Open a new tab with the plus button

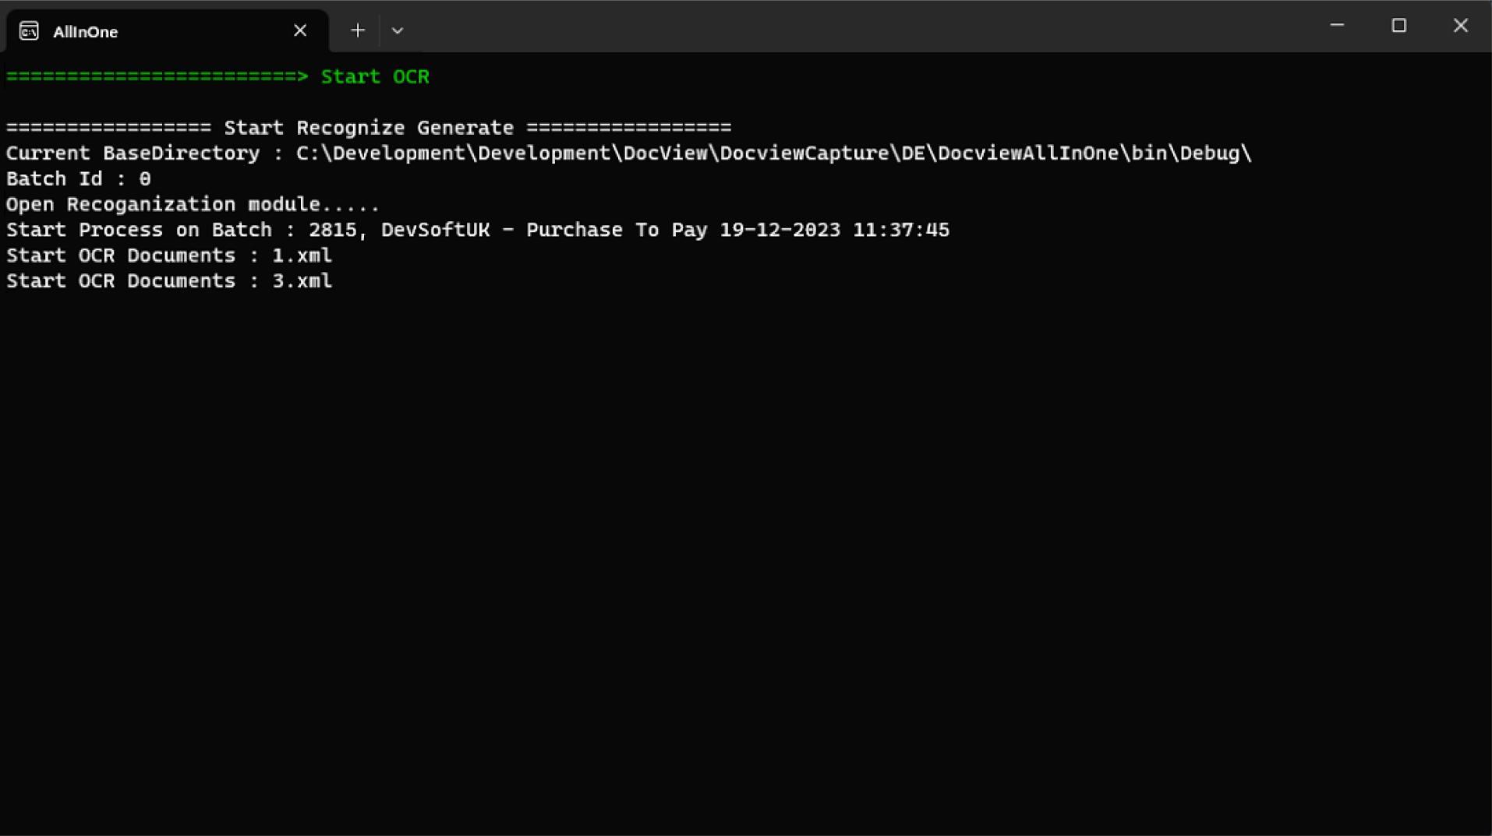(358, 30)
